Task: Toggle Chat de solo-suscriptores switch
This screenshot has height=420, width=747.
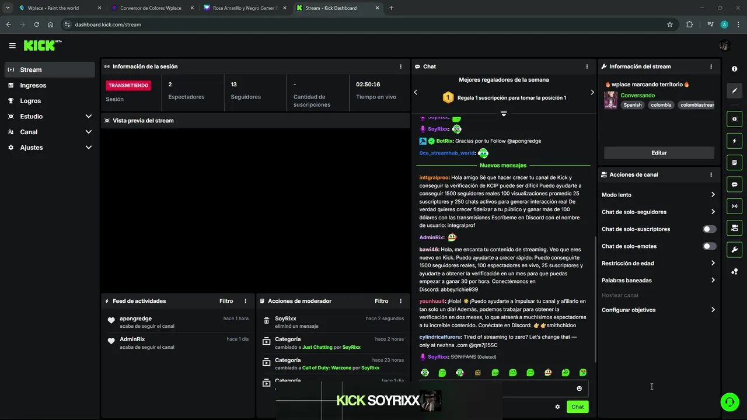Action: pyautogui.click(x=709, y=229)
